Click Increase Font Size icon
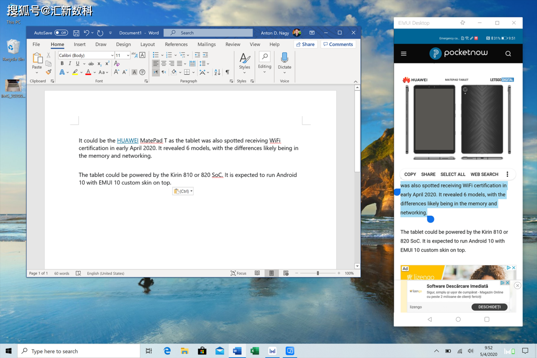Screen dimensions: 537x358 click(117, 72)
